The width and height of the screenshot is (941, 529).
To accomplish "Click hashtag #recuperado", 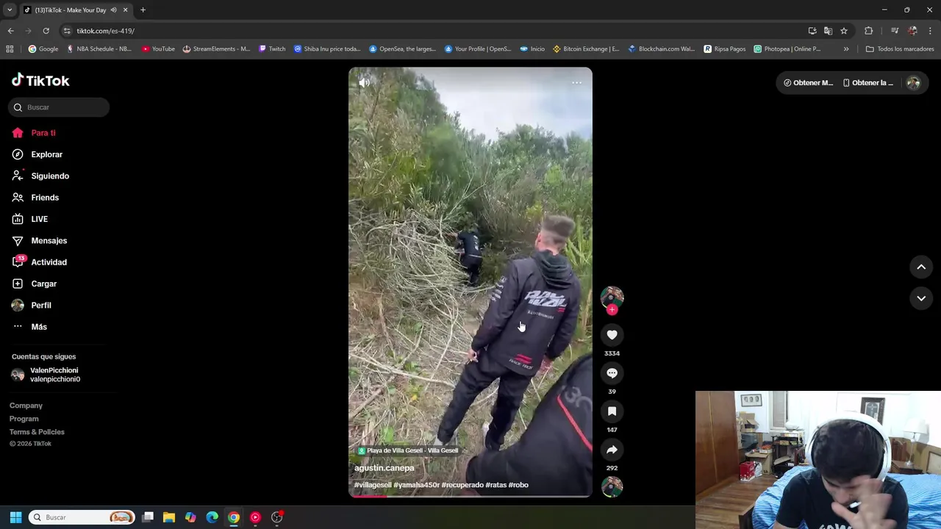I will coord(462,485).
